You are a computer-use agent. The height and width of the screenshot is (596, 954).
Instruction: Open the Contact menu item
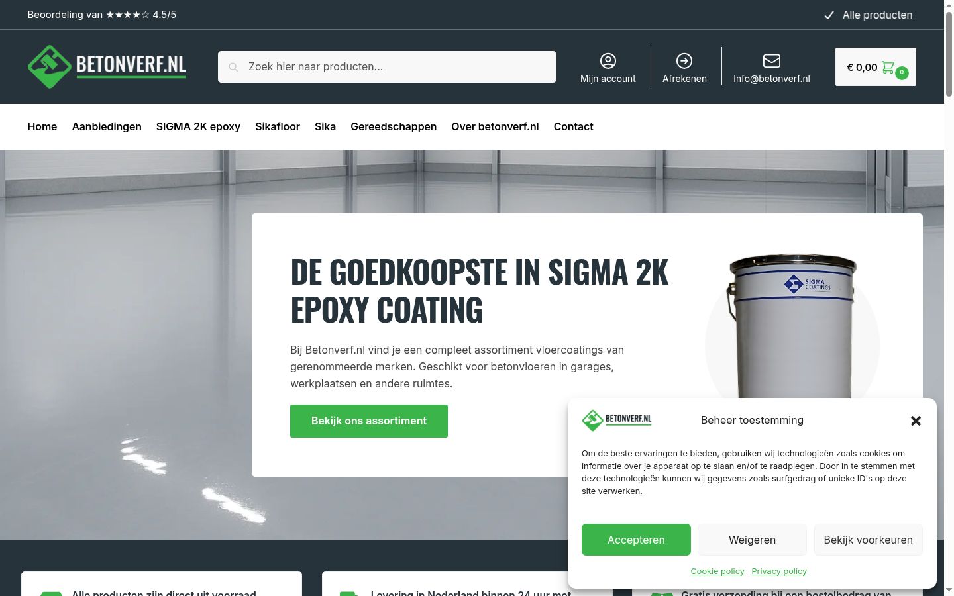coord(574,126)
